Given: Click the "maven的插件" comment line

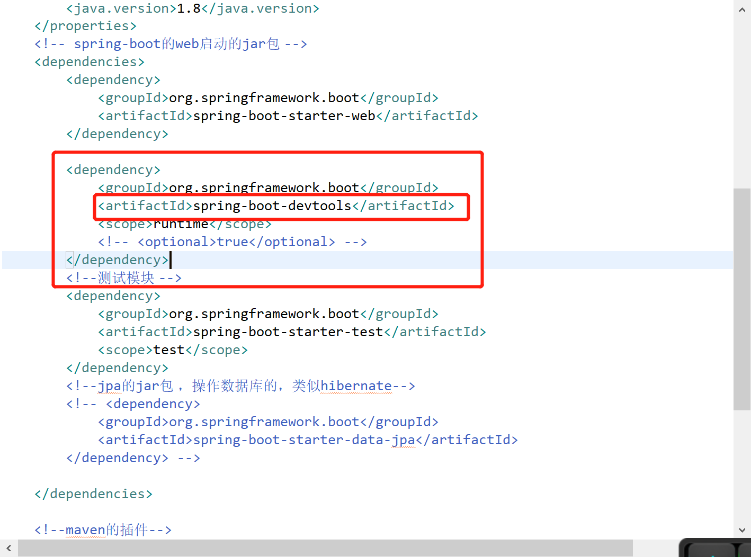Looking at the screenshot, I should tap(103, 530).
